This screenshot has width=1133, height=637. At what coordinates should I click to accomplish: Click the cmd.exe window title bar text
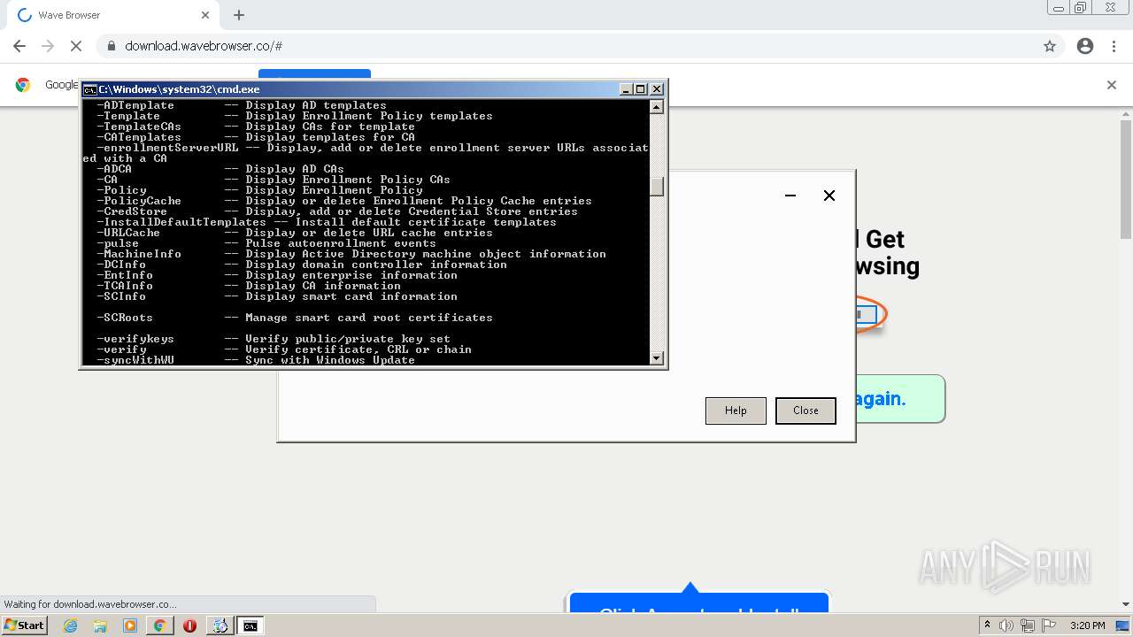179,89
